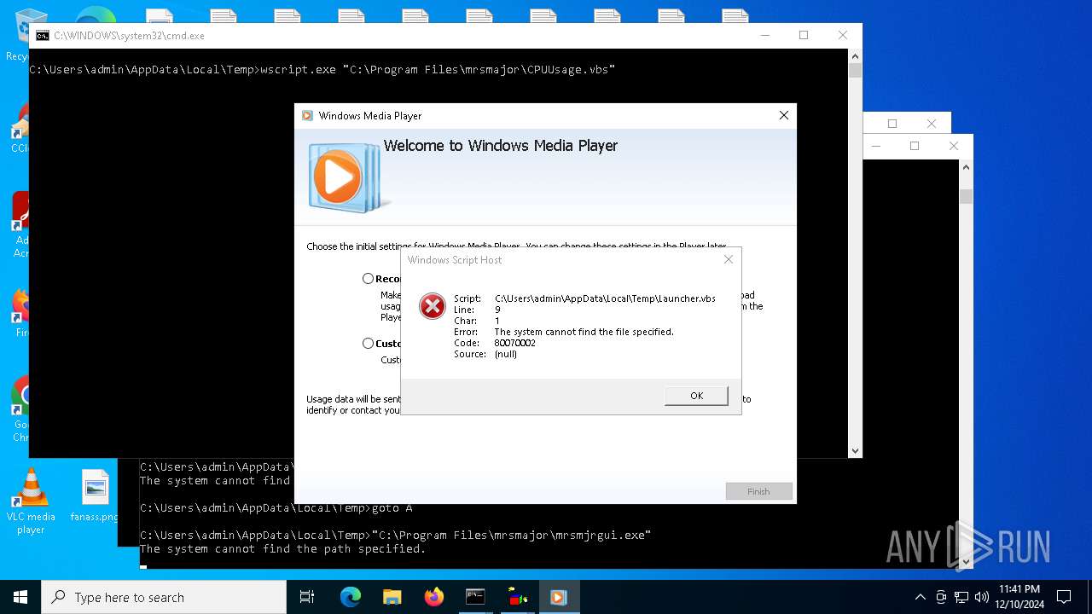1092x614 pixels.
Task: Open Task View from the taskbar
Action: (x=307, y=597)
